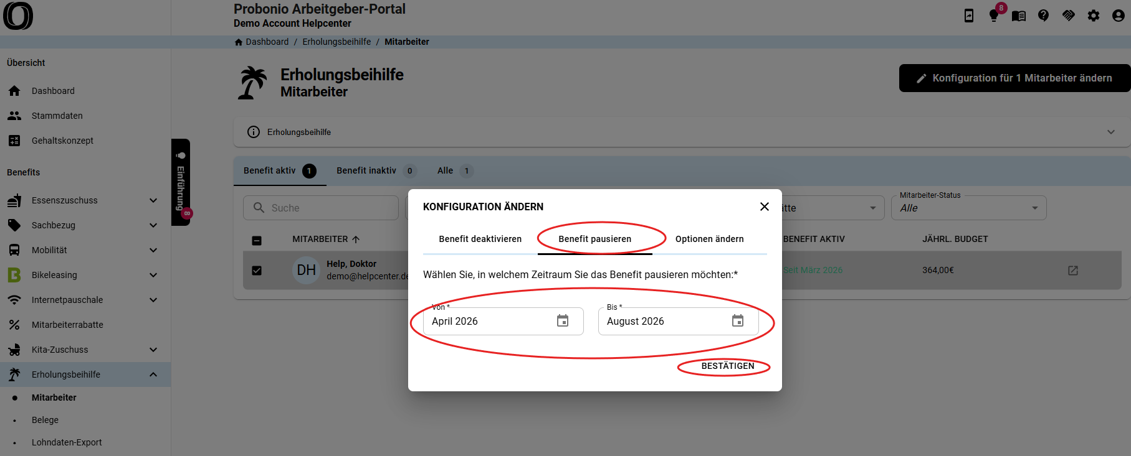The image size is (1131, 456).
Task: Expand the Erholungsbeihilfe info panel chevron
Action: (x=1111, y=132)
